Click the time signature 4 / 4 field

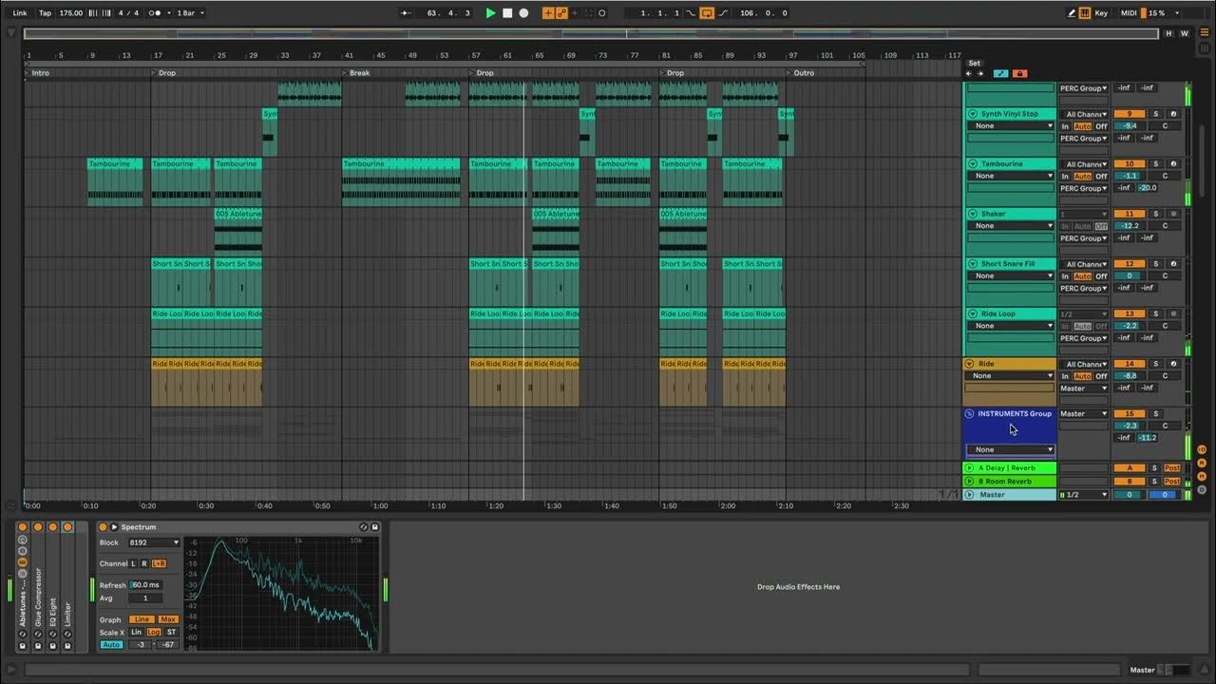[x=127, y=13]
